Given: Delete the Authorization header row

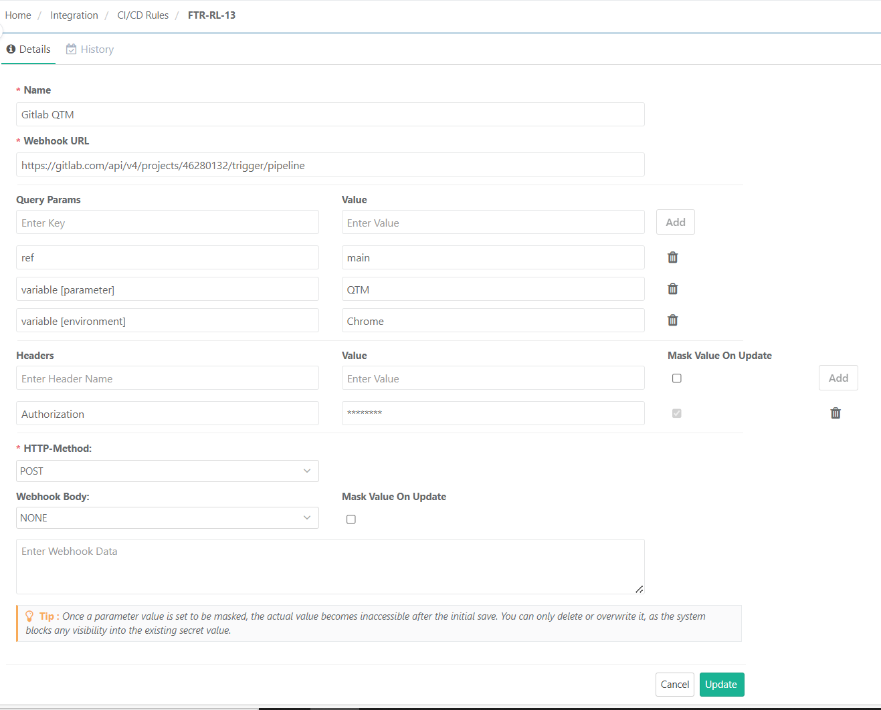Looking at the screenshot, I should pyautogui.click(x=836, y=413).
